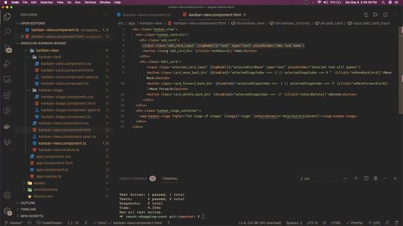Image resolution: width=403 pixels, height=226 pixels.
Task: Open Explorer panel ellipsis menu
Action: (x=105, y=14)
